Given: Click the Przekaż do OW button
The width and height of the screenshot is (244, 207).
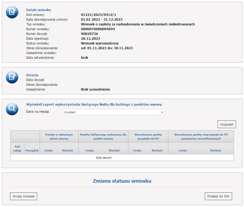Looking at the screenshot, I should 218,196.
